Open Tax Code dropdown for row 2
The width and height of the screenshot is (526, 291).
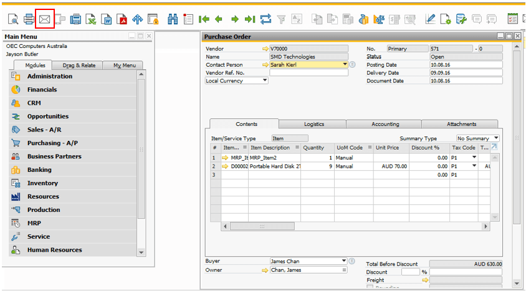(x=474, y=166)
